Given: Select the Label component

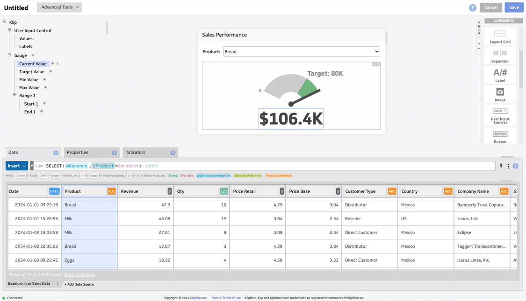Looking at the screenshot, I should (500, 75).
